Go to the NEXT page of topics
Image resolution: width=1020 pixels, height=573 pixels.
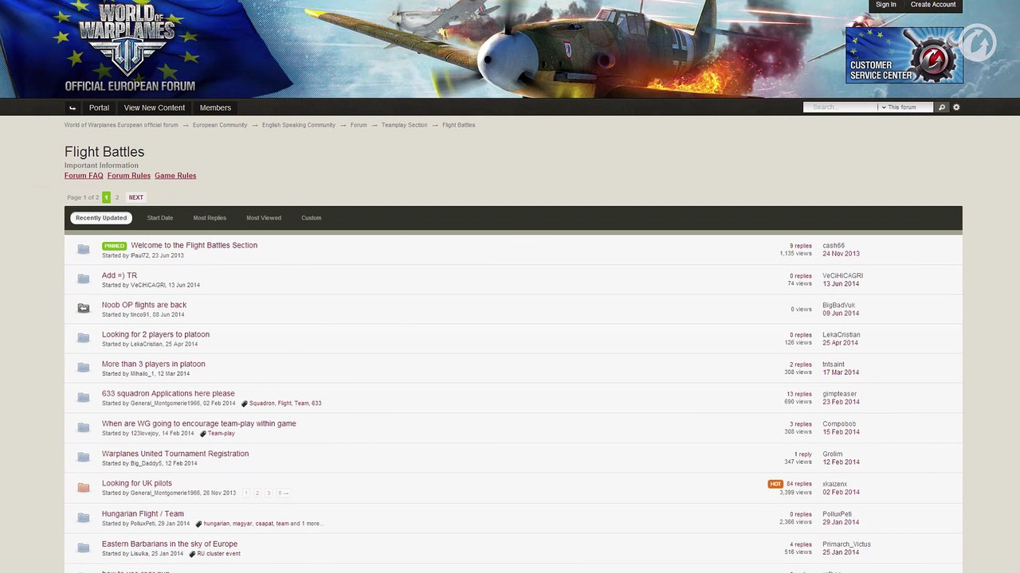[x=136, y=197]
